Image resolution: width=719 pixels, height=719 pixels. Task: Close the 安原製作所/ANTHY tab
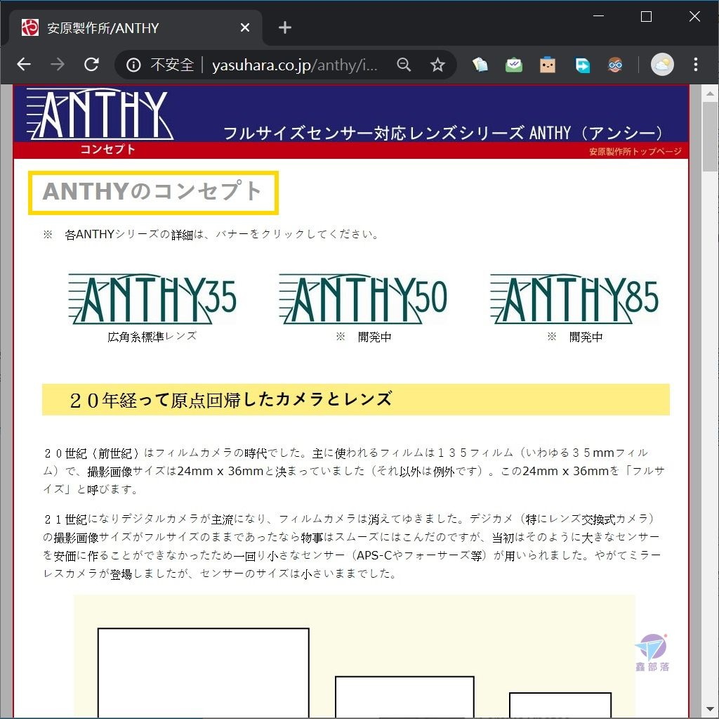click(245, 27)
